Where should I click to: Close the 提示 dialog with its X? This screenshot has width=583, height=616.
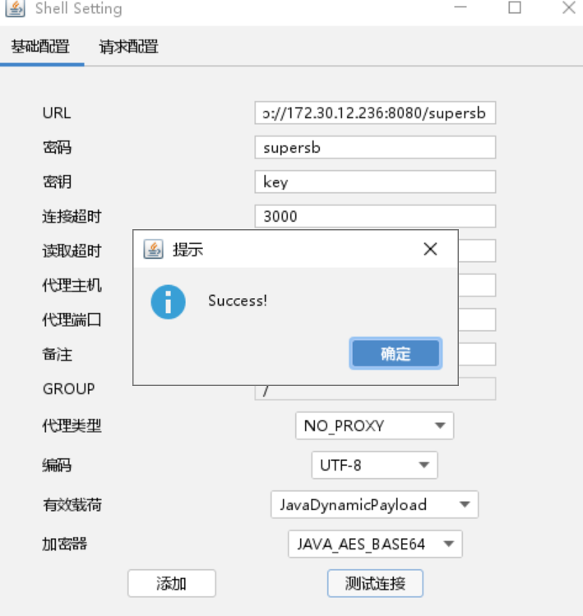430,249
